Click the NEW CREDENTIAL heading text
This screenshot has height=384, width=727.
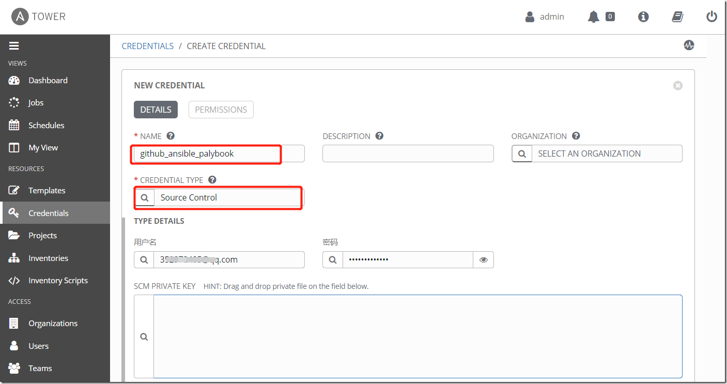point(169,85)
